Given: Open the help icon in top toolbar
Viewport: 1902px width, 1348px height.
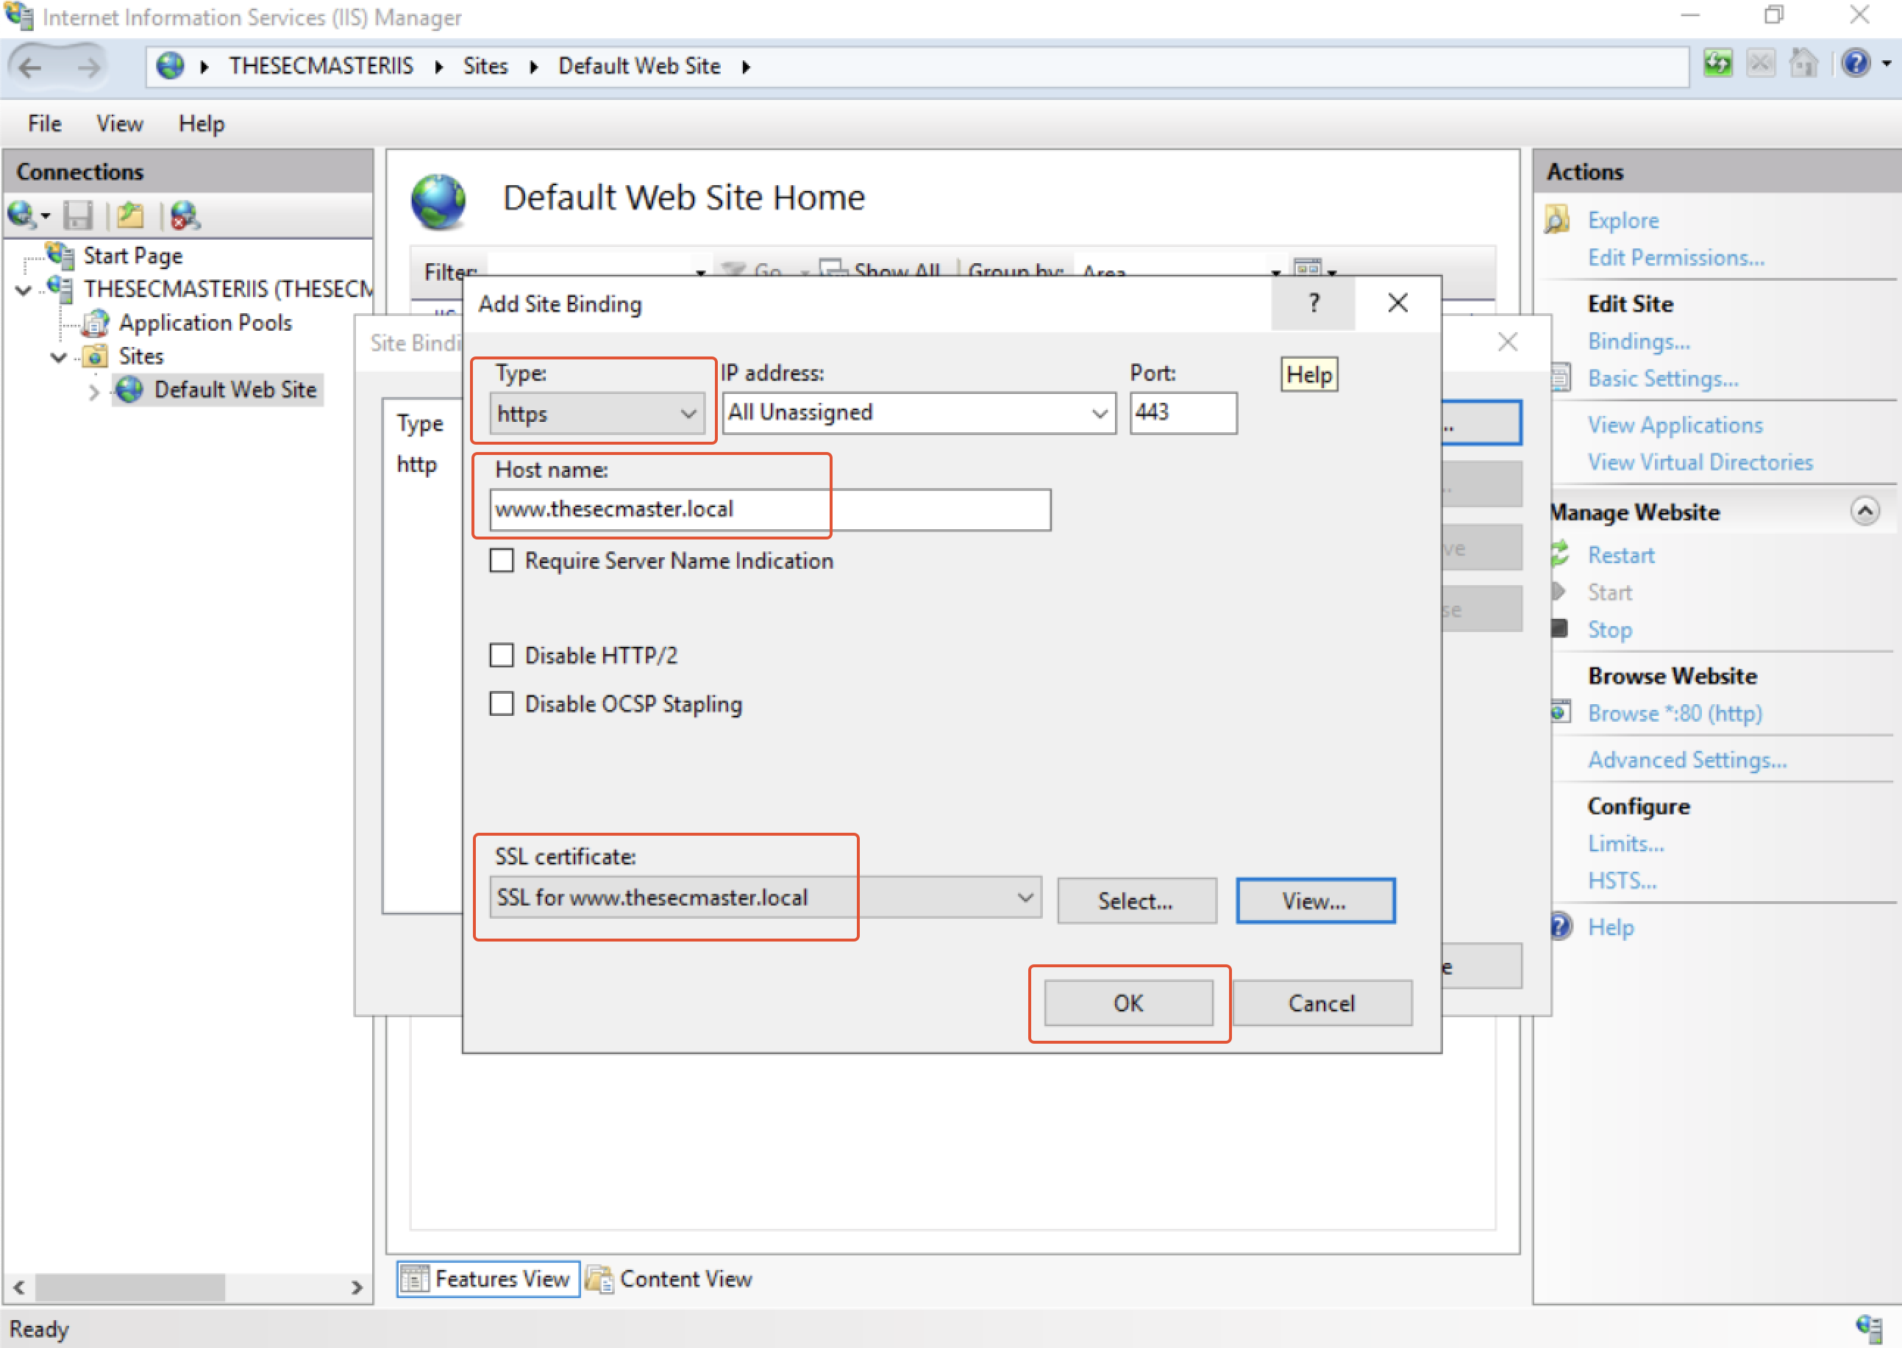Looking at the screenshot, I should (x=1856, y=64).
